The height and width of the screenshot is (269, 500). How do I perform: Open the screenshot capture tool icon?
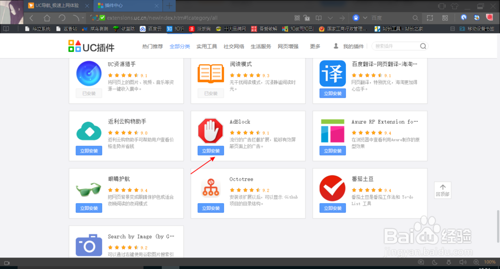click(430, 18)
